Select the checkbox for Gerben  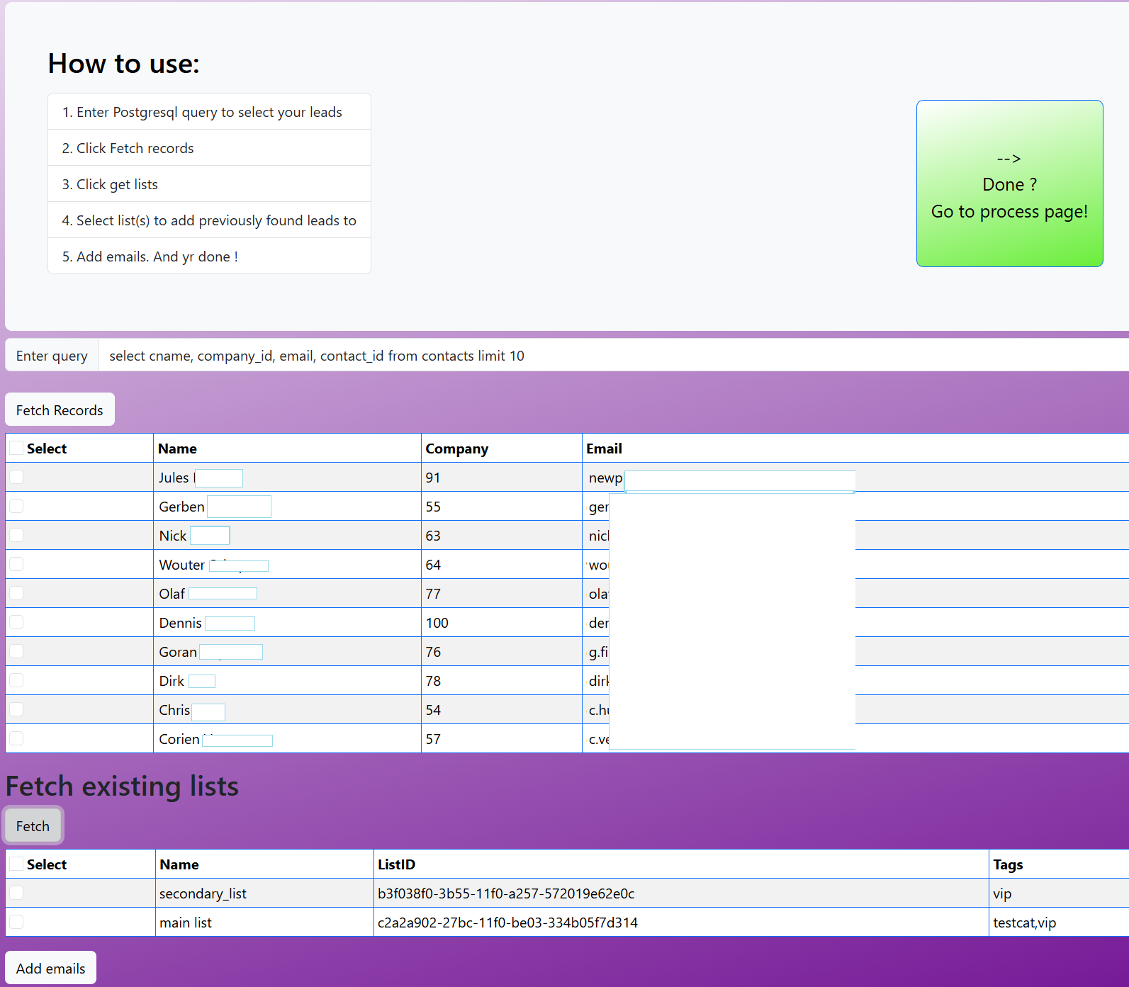[x=16, y=506]
